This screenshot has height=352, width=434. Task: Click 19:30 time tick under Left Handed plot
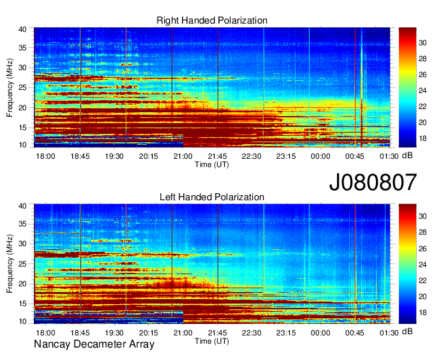[114, 333]
